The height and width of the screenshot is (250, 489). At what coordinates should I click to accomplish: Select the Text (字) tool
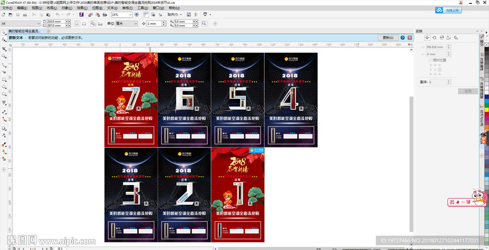(x=4, y=103)
